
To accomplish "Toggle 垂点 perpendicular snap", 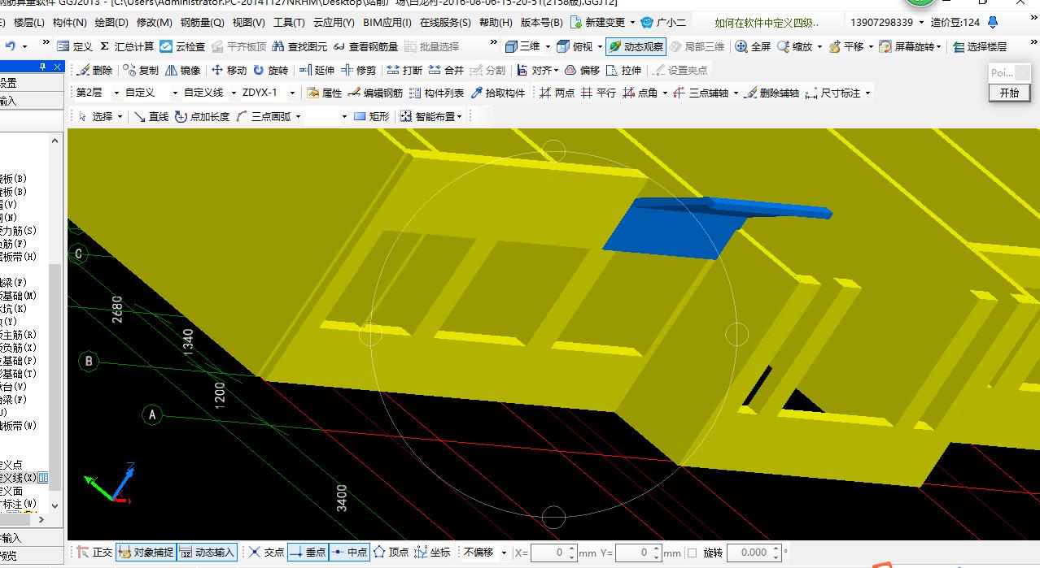I will click(308, 552).
